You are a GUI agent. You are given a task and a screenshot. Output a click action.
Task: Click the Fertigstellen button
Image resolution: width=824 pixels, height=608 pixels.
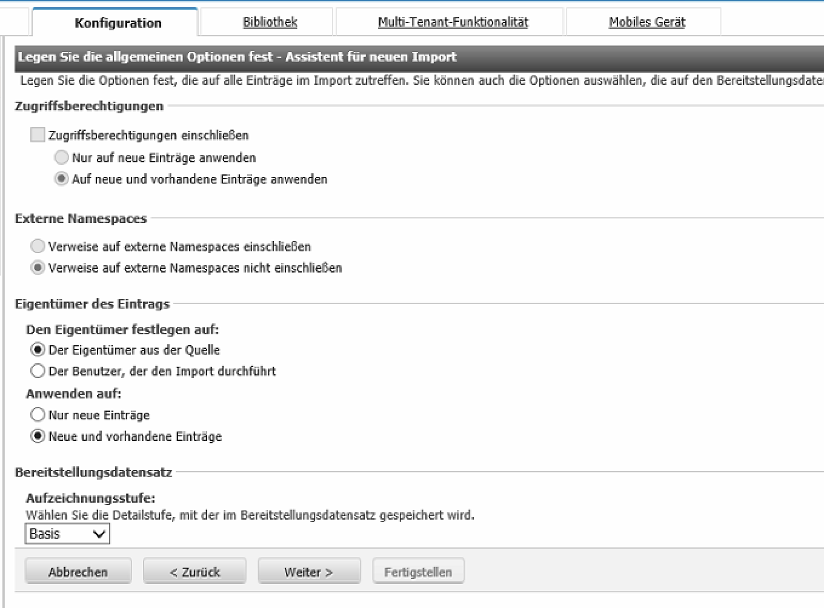click(418, 572)
